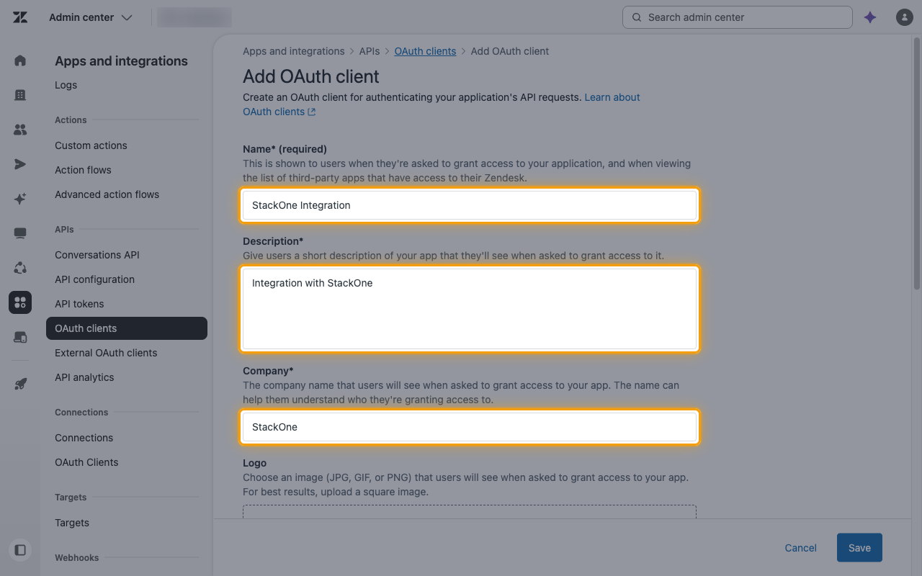
Task: Focus the Description text area
Action: coord(470,308)
